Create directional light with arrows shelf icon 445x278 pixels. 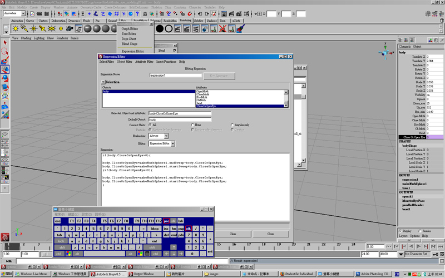(x=24, y=29)
